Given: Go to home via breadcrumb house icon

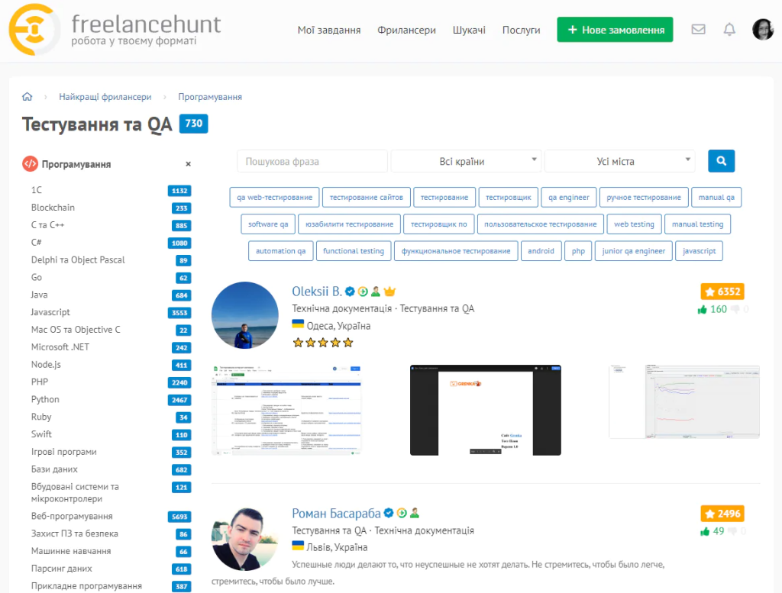Looking at the screenshot, I should pos(27,97).
